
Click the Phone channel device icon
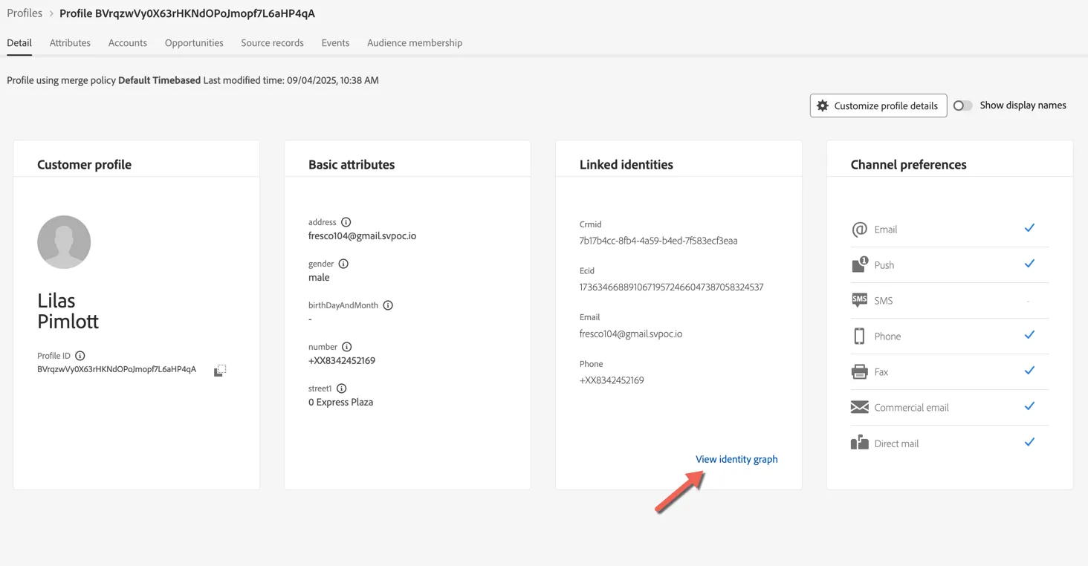(x=859, y=336)
